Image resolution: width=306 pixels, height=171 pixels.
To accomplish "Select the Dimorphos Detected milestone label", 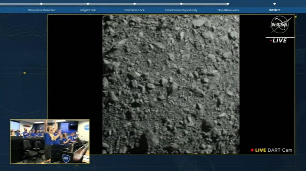I will [41, 10].
